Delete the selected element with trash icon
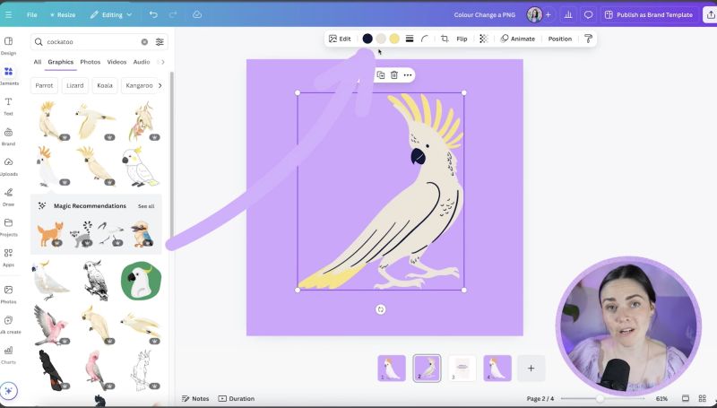This screenshot has width=717, height=408. click(x=394, y=75)
